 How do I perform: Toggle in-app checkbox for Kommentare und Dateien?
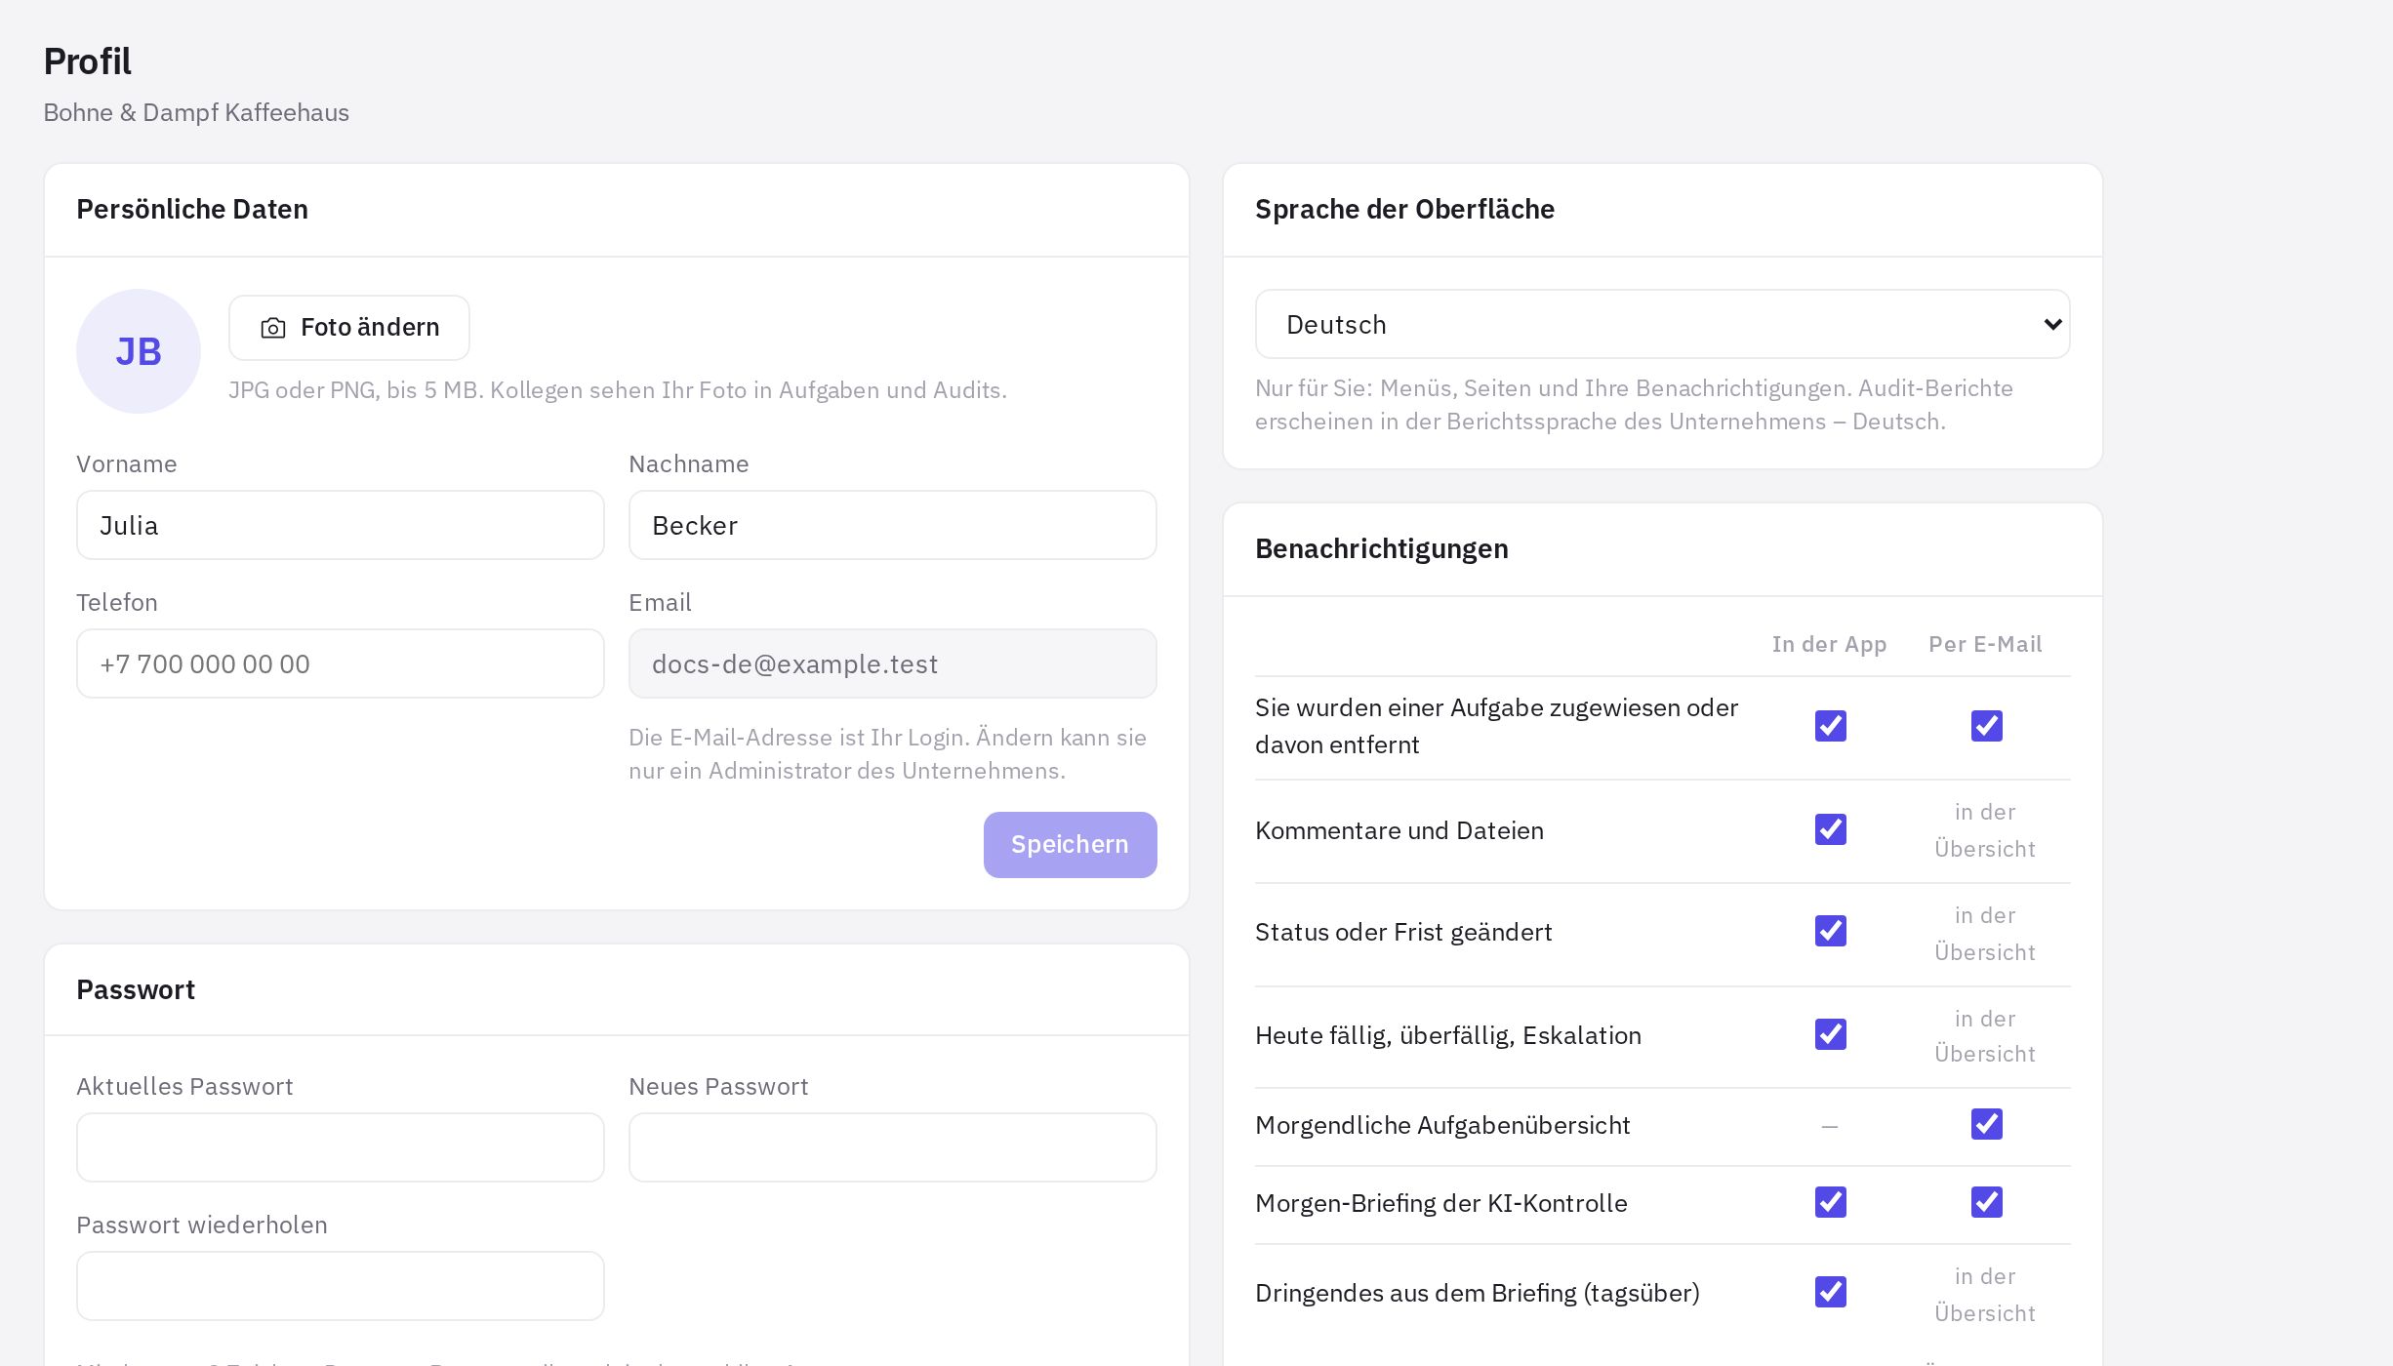[x=1831, y=829]
